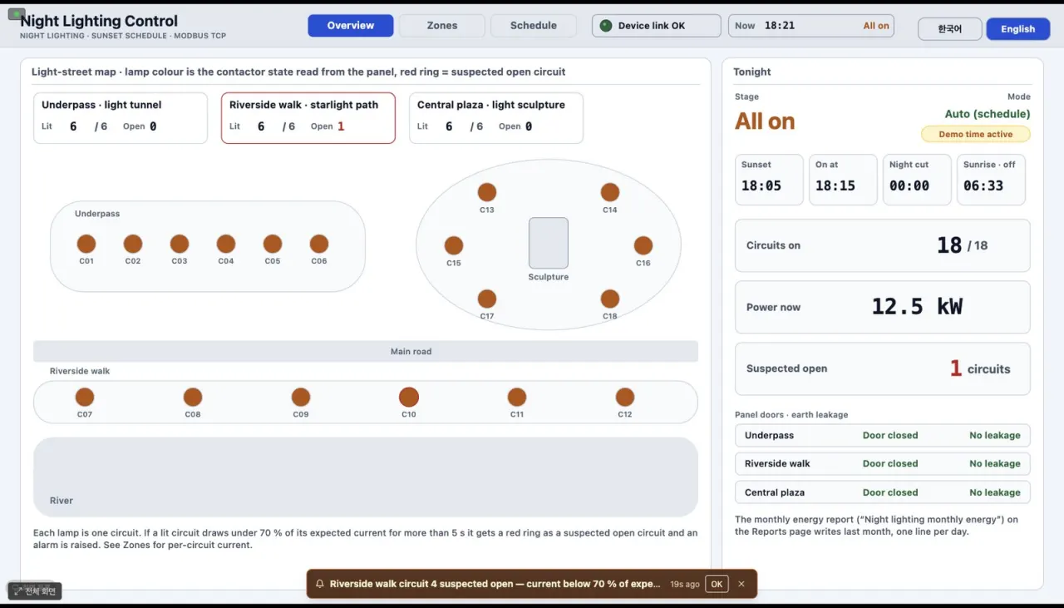Open the Underpass · light tunnel card

coord(121,118)
